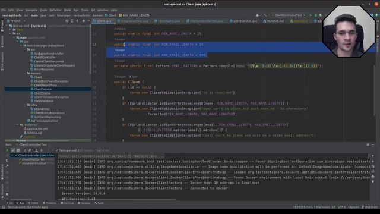
Task: Toggle the Project tool window stripe
Action: click(2, 26)
